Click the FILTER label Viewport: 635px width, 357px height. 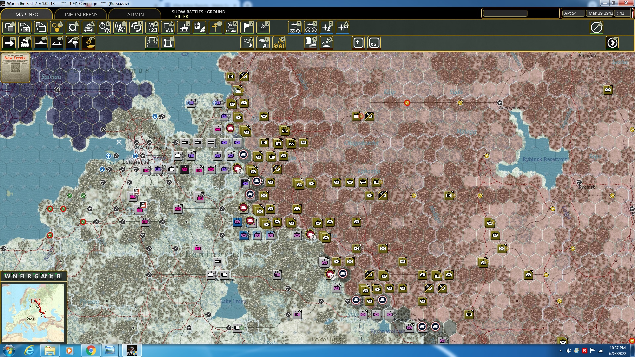pyautogui.click(x=182, y=16)
